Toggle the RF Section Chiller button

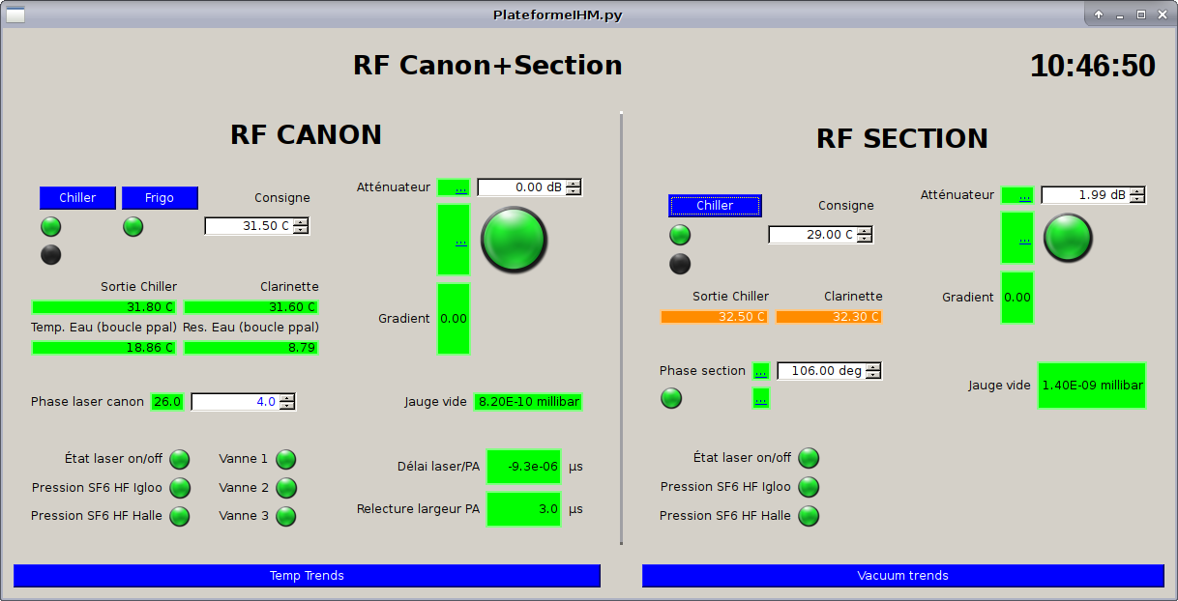click(715, 206)
